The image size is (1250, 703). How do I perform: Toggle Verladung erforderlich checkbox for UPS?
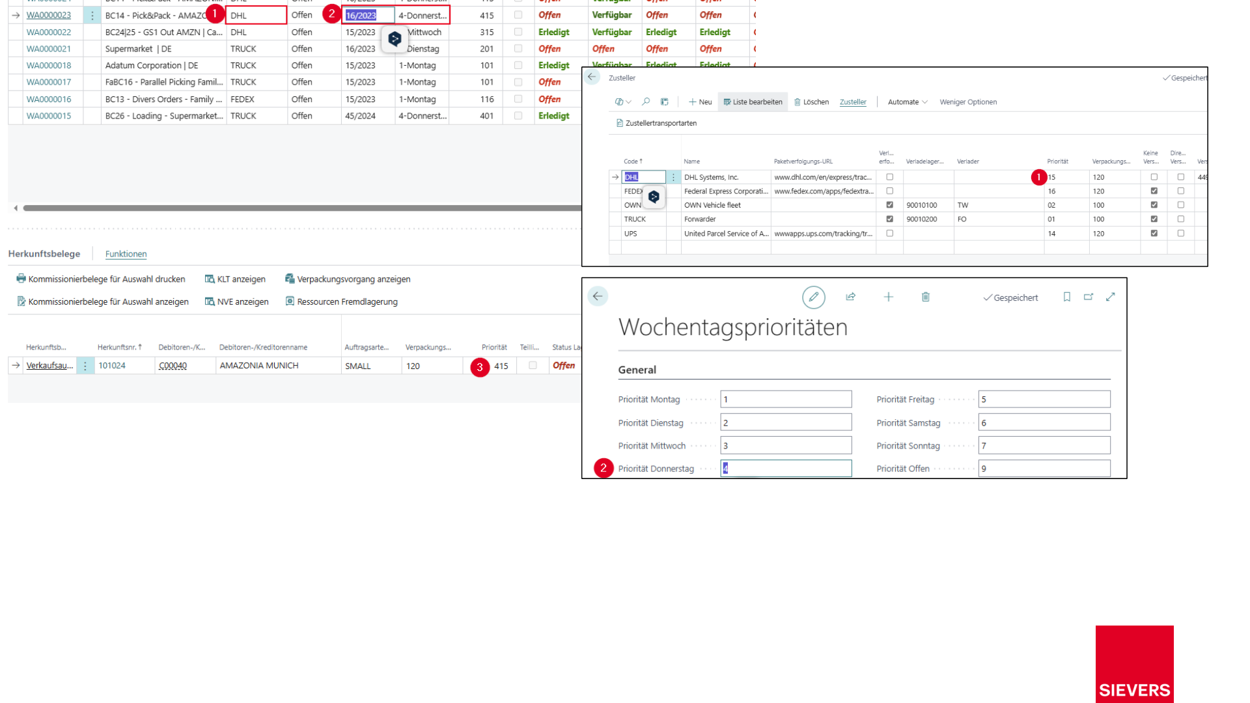tap(890, 233)
